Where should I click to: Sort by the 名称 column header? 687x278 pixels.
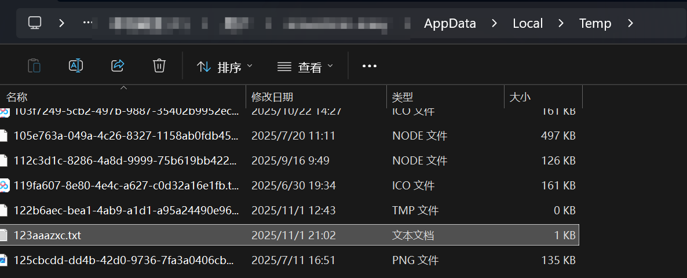click(17, 97)
